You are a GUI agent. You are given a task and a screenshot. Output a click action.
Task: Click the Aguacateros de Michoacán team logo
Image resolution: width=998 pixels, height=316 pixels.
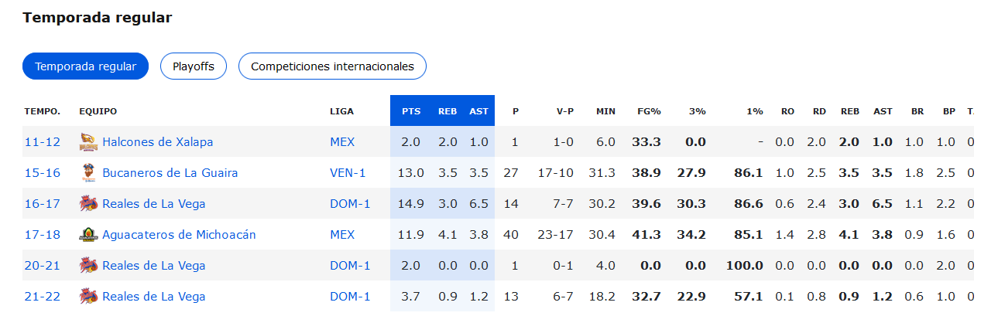[88, 235]
